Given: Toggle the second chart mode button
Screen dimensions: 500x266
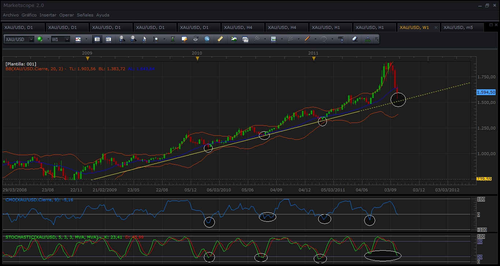Looking at the screenshot, I should 108,39.
